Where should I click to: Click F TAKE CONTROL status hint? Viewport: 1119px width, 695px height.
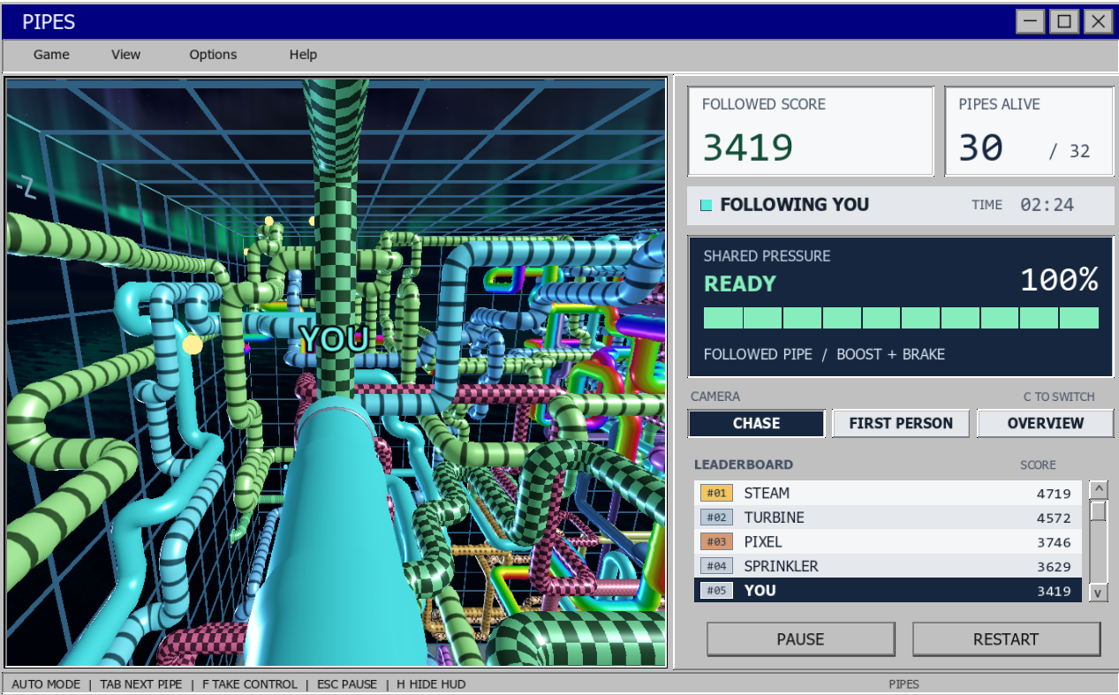click(x=250, y=684)
